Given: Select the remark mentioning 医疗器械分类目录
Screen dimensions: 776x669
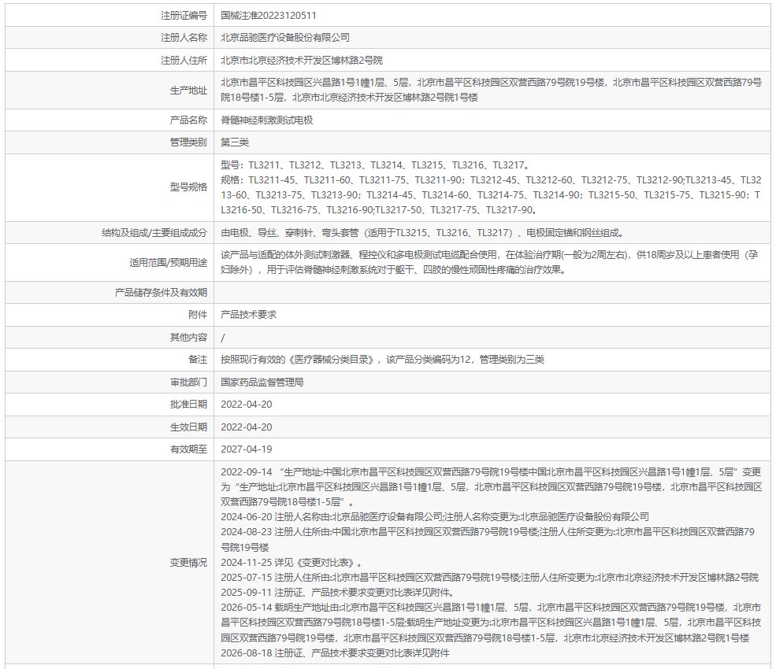Looking at the screenshot, I should point(383,360).
